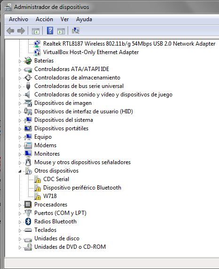Expand the Baterías category

click(x=20, y=61)
